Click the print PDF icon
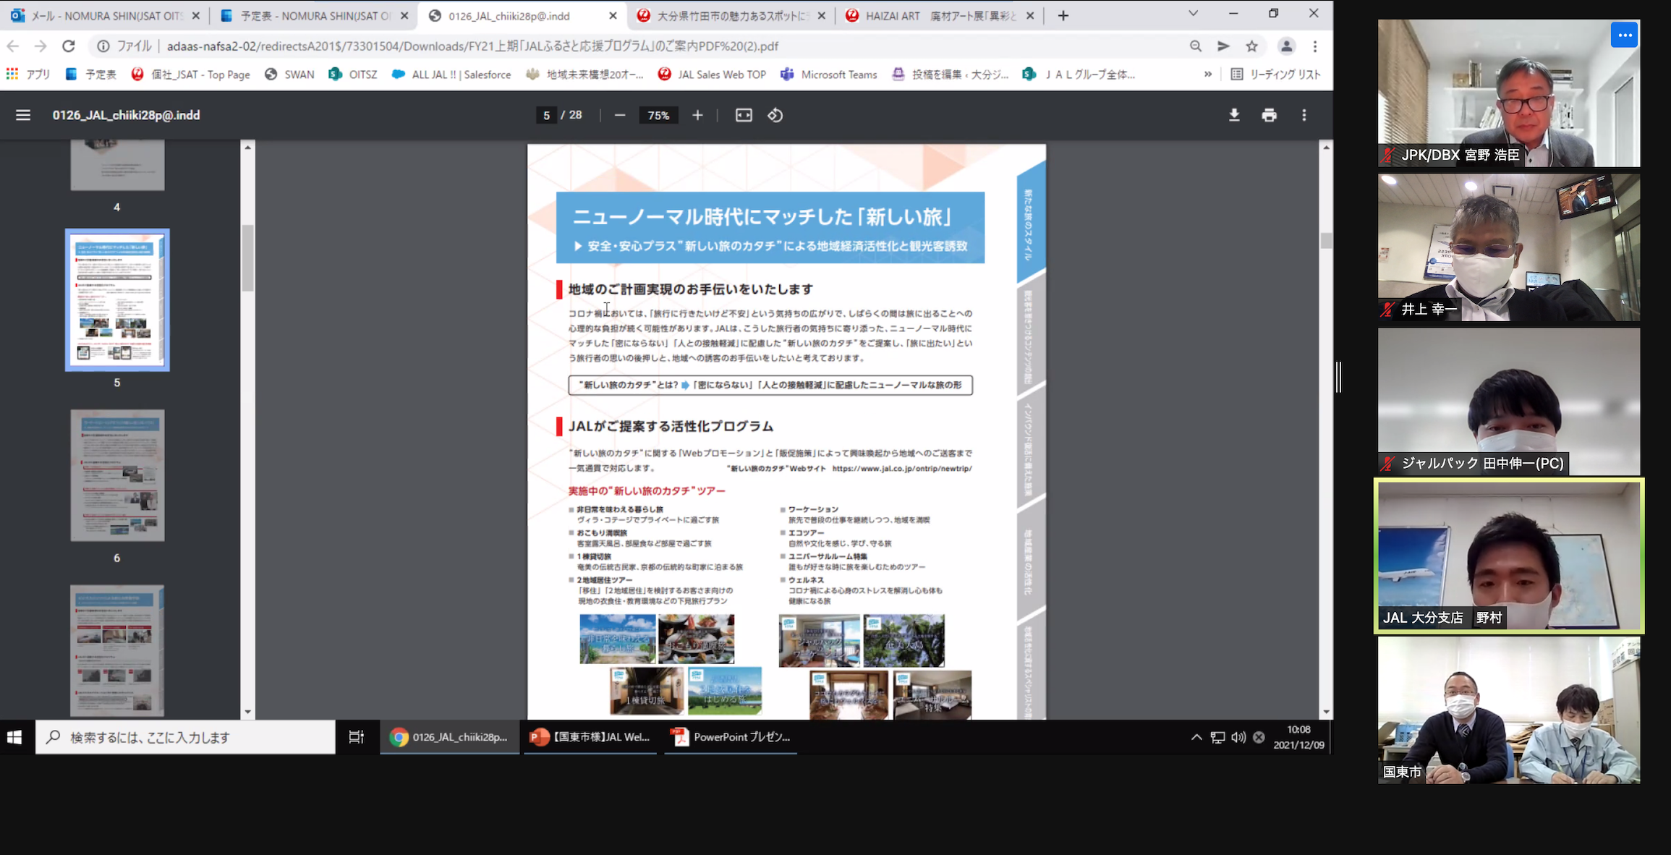1671x855 pixels. point(1269,115)
